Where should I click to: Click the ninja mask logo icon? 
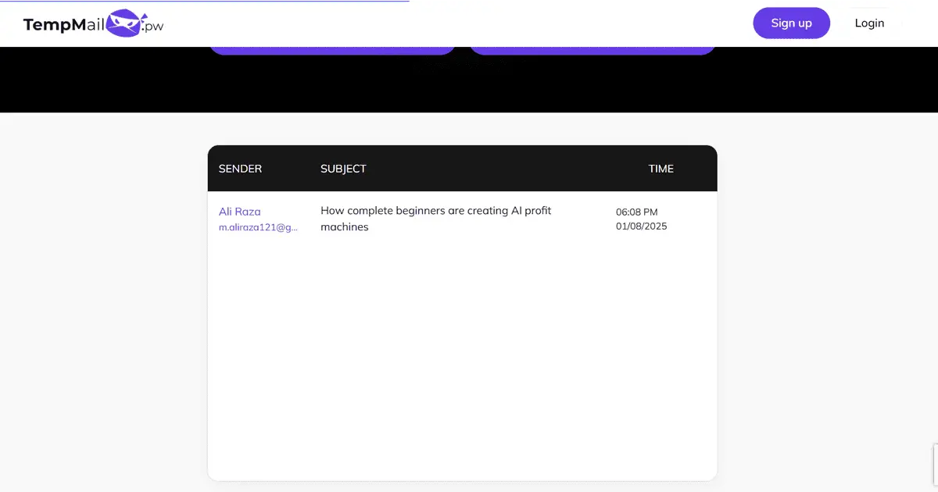coord(122,23)
